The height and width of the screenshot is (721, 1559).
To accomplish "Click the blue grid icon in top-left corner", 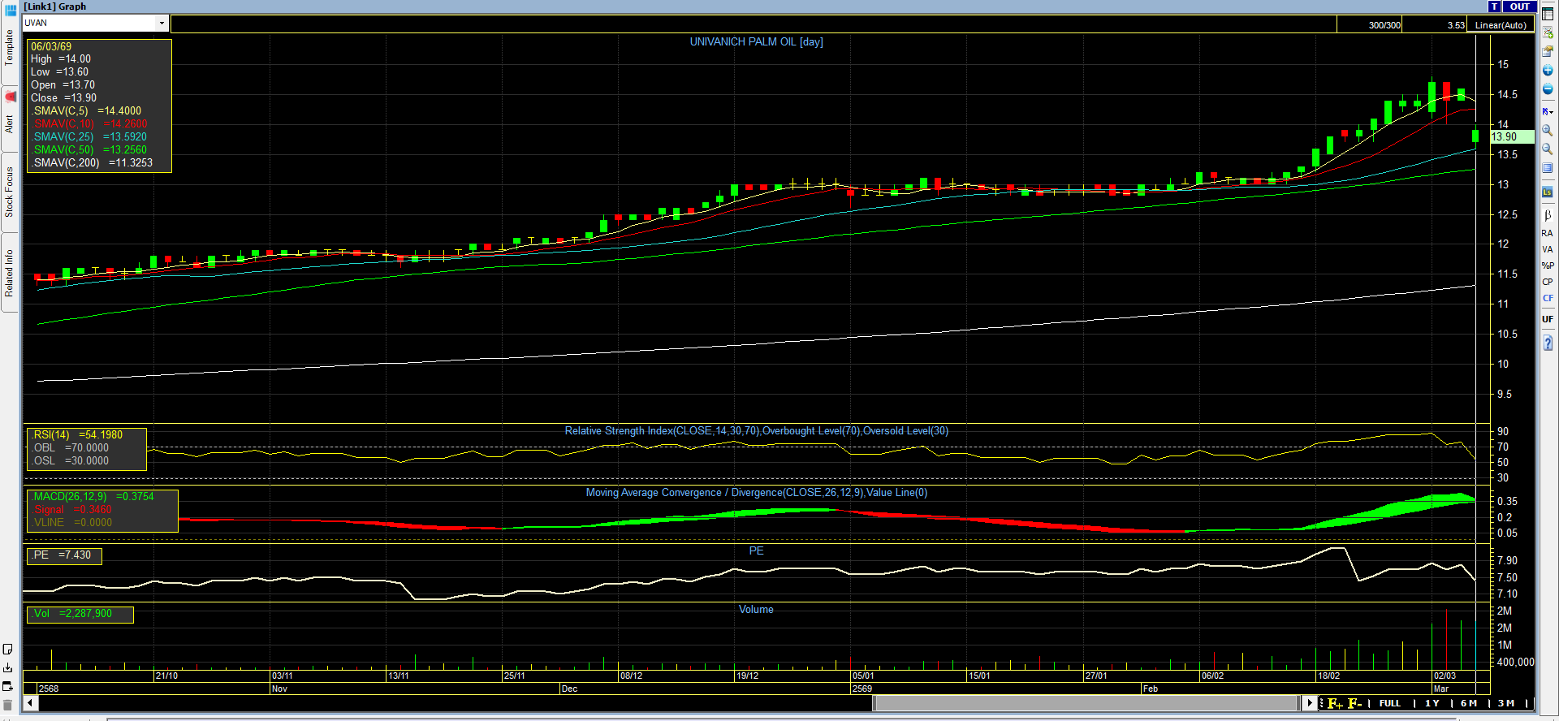I will [x=11, y=9].
